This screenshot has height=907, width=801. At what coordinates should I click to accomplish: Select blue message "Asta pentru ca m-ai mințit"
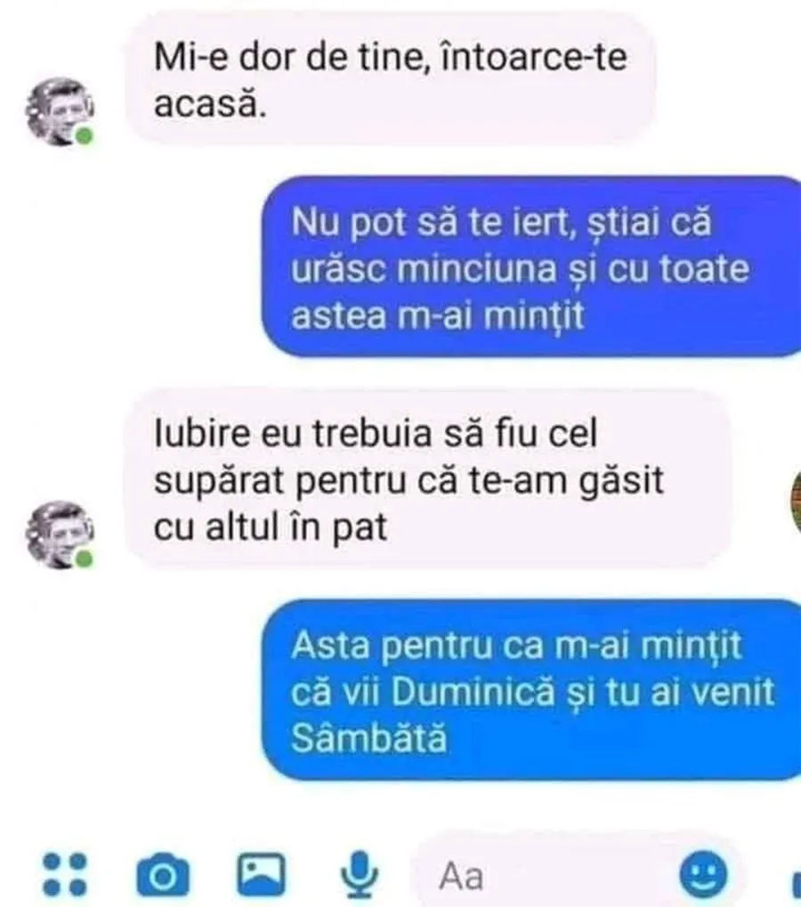531,690
